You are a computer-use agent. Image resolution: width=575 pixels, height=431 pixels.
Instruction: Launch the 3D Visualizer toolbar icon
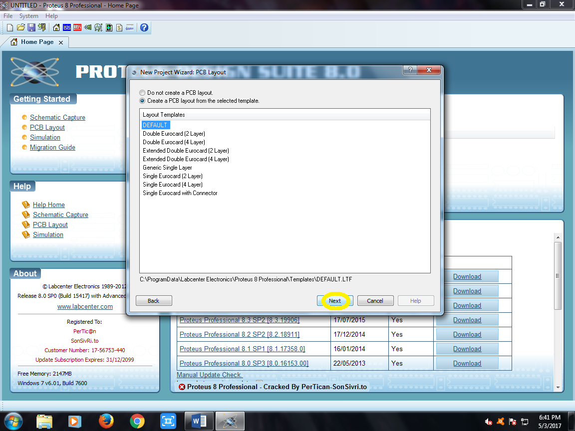coord(88,27)
